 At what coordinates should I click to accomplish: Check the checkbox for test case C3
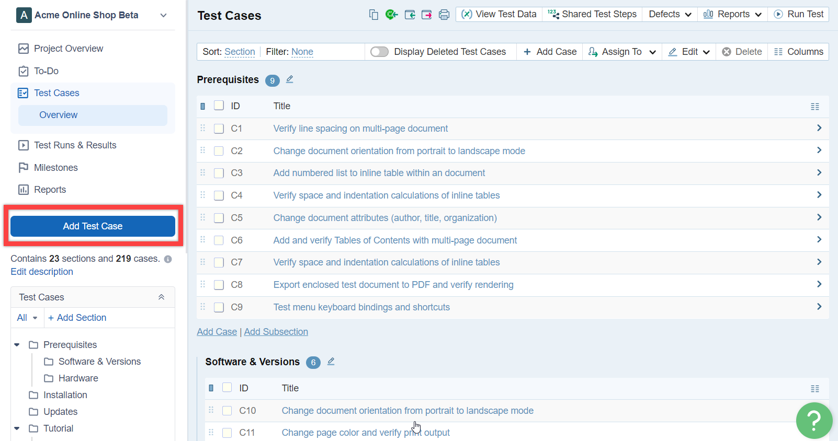tap(219, 173)
